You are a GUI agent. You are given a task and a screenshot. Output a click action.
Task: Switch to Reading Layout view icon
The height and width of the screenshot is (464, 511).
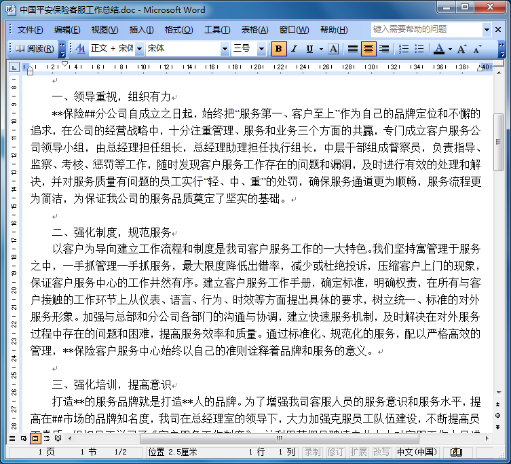pos(58,439)
